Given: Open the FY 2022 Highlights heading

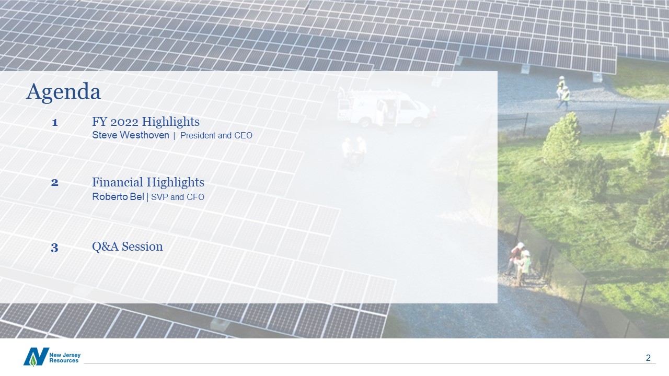Looking at the screenshot, I should (146, 122).
